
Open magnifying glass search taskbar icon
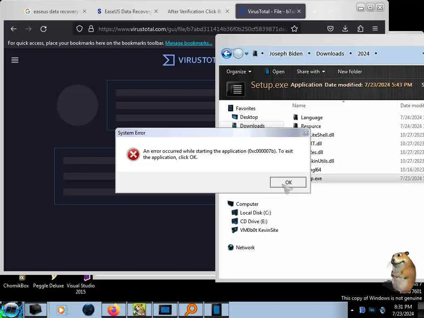(x=191, y=310)
